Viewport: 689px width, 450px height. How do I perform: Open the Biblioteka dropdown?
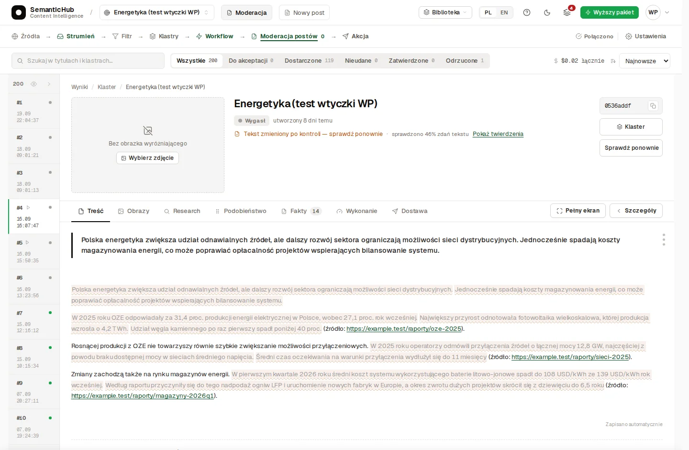445,12
